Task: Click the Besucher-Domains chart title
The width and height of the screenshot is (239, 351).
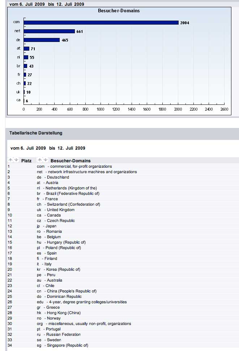Action: [x=119, y=10]
